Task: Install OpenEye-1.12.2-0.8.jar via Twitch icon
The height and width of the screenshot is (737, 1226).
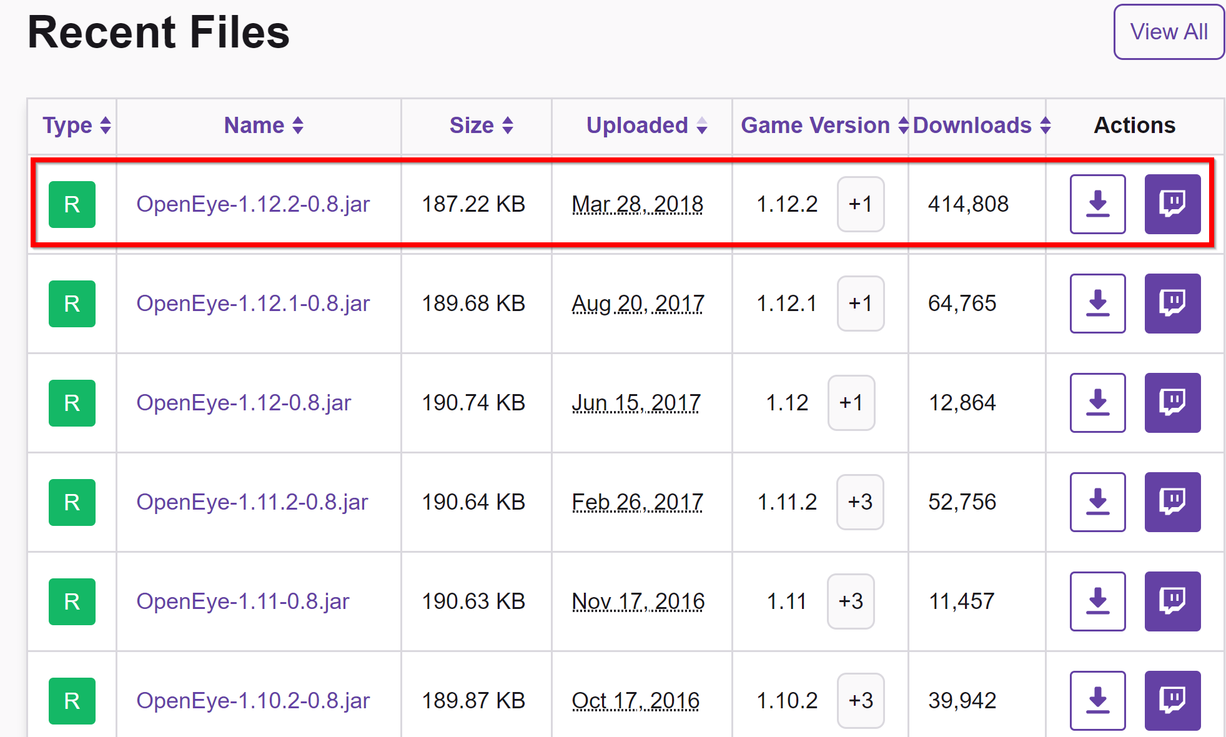Action: click(x=1172, y=204)
